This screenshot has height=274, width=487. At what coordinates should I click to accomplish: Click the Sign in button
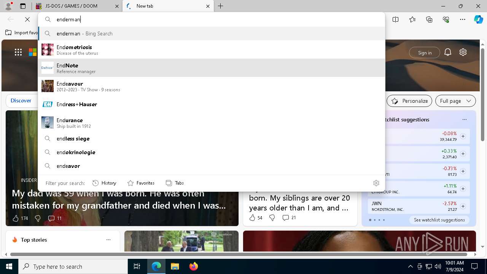(425, 53)
